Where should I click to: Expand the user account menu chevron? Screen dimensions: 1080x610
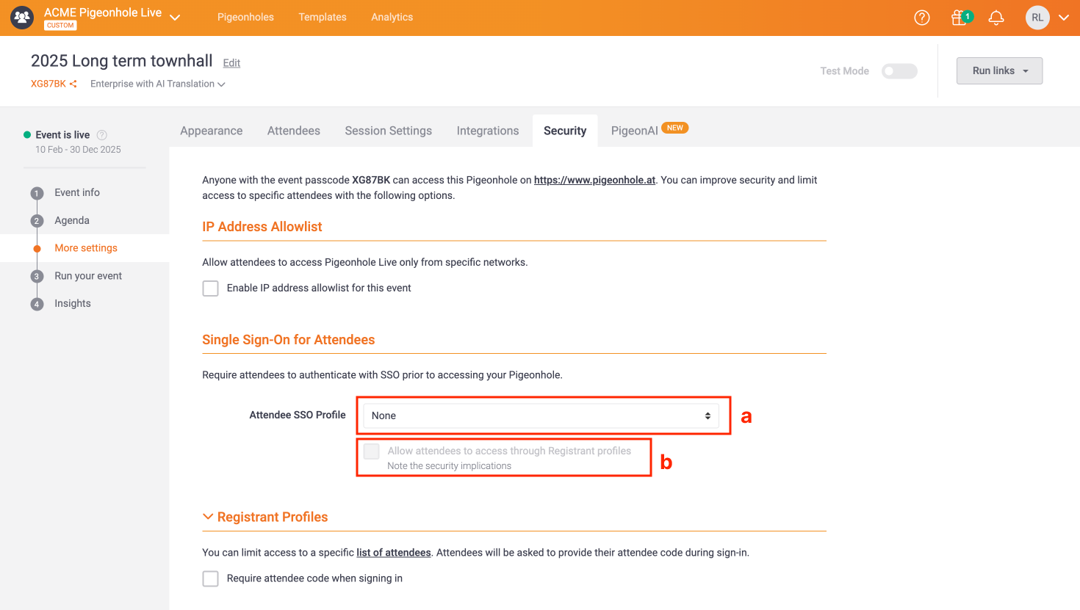point(1063,18)
